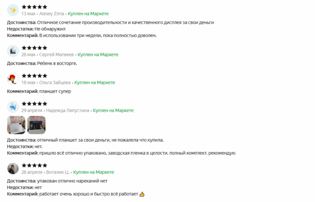Open Виталик Ц.'s profile photo avatar

(x=13, y=169)
